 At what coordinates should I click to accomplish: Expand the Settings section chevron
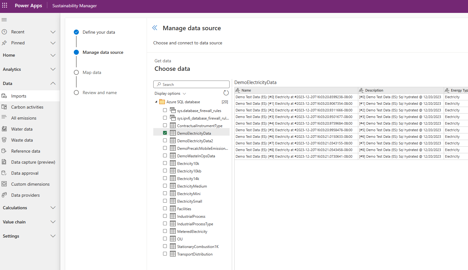coord(53,236)
